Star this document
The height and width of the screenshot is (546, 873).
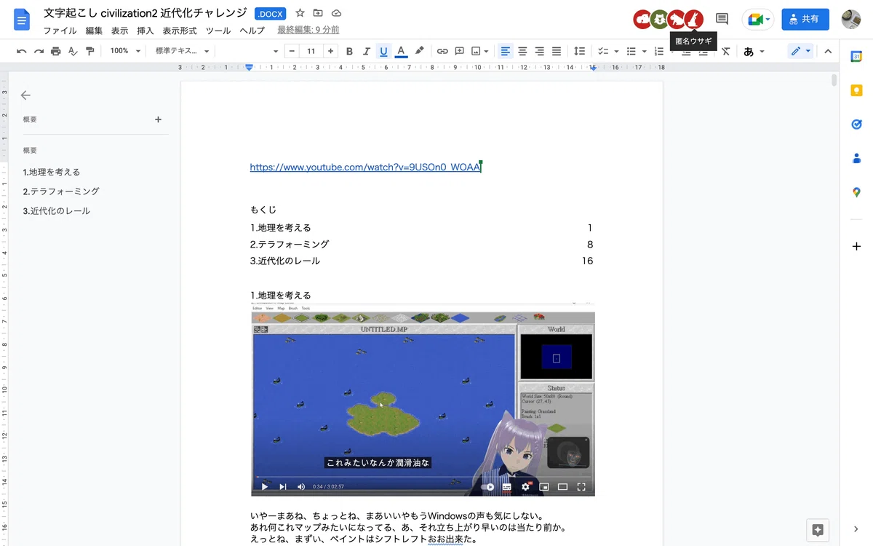(x=300, y=14)
